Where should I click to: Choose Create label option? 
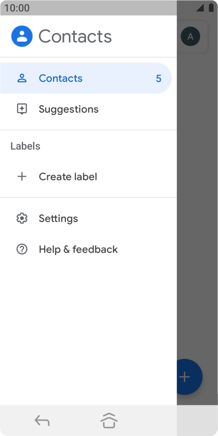pos(88,177)
